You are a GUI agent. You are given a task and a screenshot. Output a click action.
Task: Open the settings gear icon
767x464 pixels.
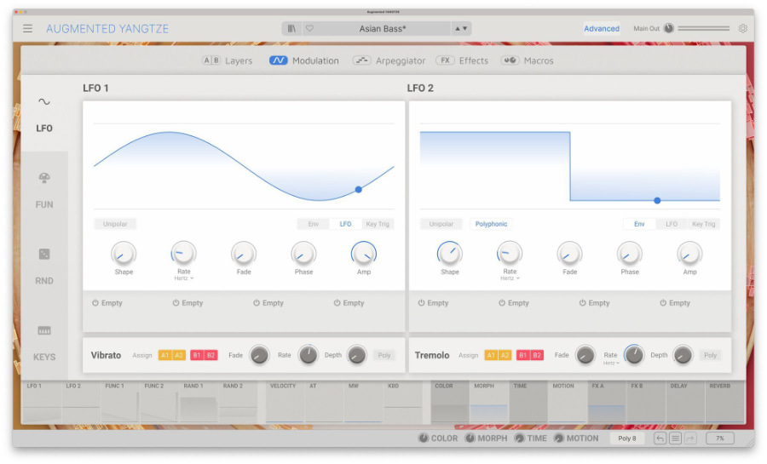tap(743, 28)
